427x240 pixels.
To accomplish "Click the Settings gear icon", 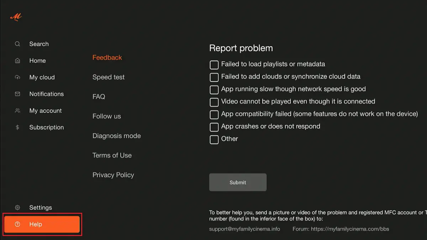I will coord(17,208).
